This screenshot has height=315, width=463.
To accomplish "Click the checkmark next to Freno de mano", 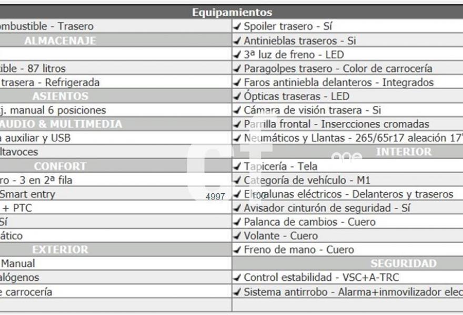I will [238, 249].
